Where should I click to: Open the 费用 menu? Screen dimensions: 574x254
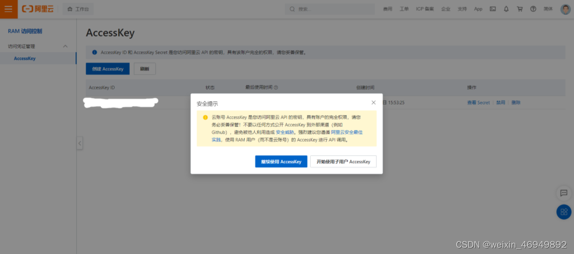point(387,9)
